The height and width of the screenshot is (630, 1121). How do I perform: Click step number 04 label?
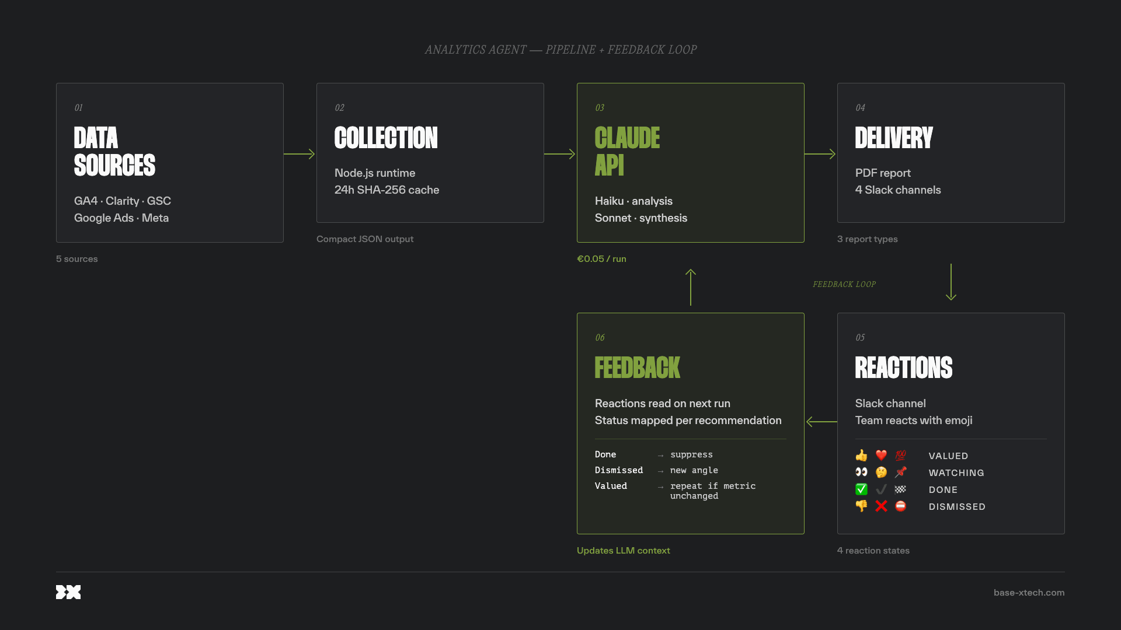click(860, 108)
